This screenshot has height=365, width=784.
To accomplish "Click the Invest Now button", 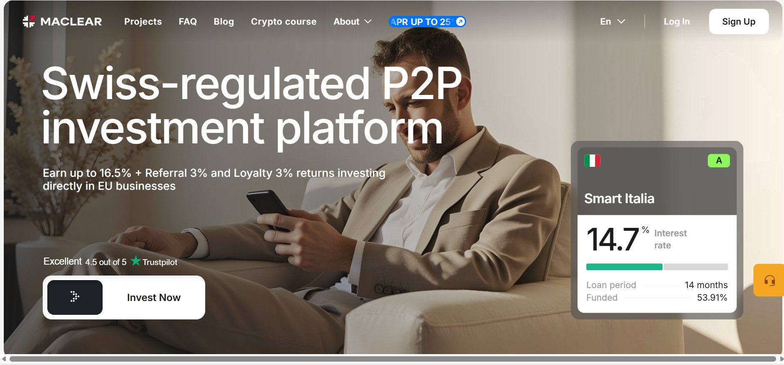I will coord(124,297).
